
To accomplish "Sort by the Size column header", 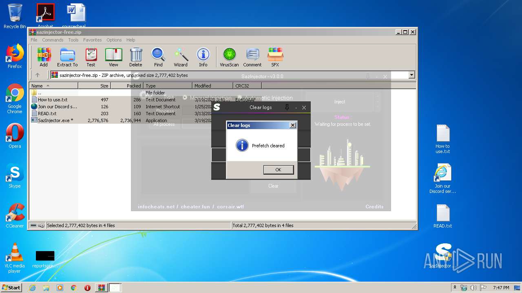I will tap(94, 86).
